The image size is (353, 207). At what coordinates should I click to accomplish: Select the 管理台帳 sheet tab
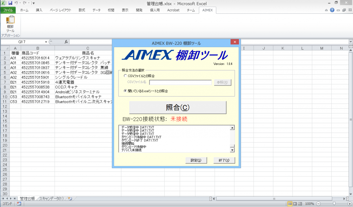coord(27,198)
